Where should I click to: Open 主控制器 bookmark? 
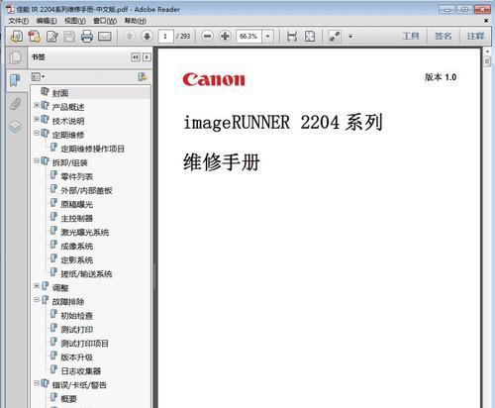[76, 218]
